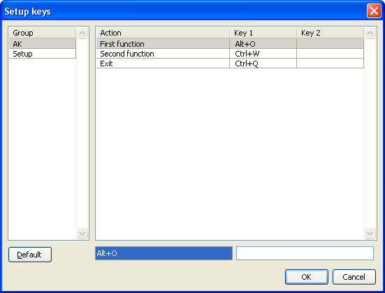Select the AK group row

[x=43, y=44]
